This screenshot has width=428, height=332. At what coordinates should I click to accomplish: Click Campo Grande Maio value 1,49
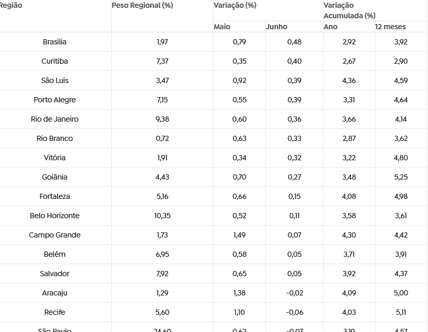tap(240, 235)
